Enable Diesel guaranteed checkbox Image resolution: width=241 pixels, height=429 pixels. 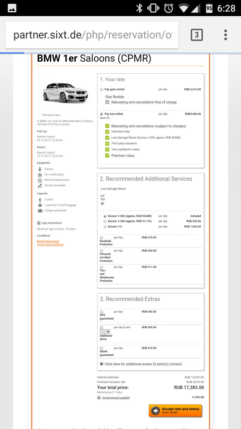[101, 348]
